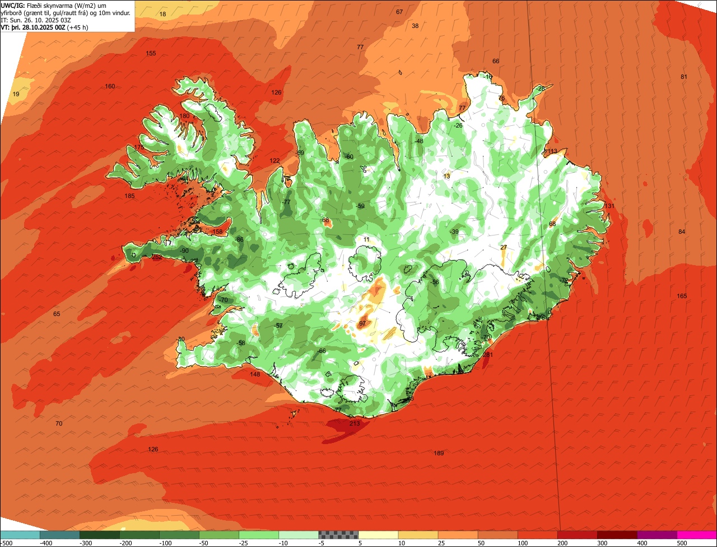Image resolution: width=717 pixels, height=547 pixels.
Task: Click the map value -39
Action: [x=454, y=232]
